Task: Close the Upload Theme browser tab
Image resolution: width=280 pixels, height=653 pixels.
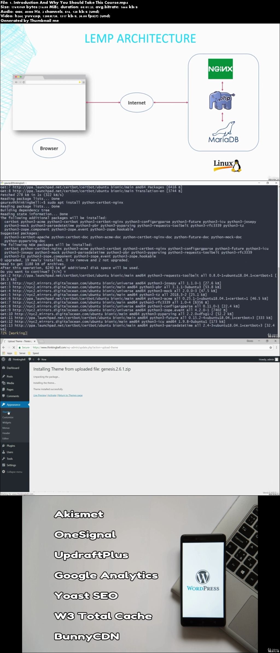Action: click(35, 341)
